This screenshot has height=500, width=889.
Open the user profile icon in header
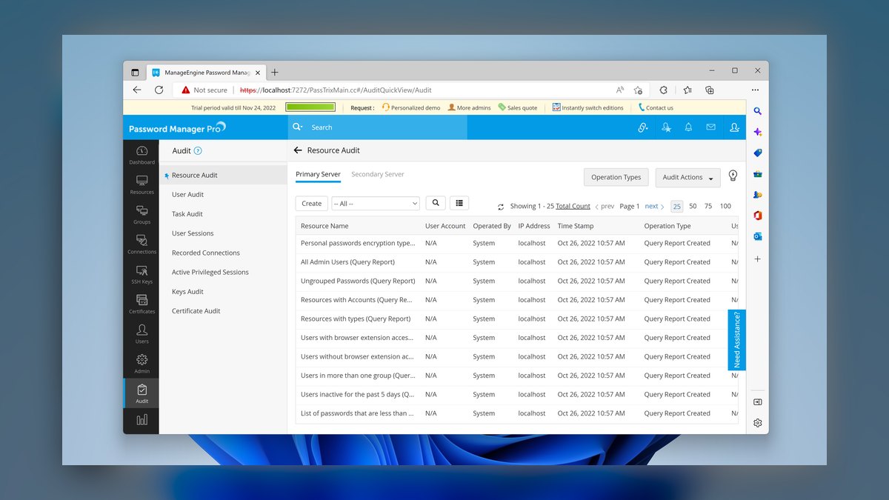pyautogui.click(x=734, y=127)
